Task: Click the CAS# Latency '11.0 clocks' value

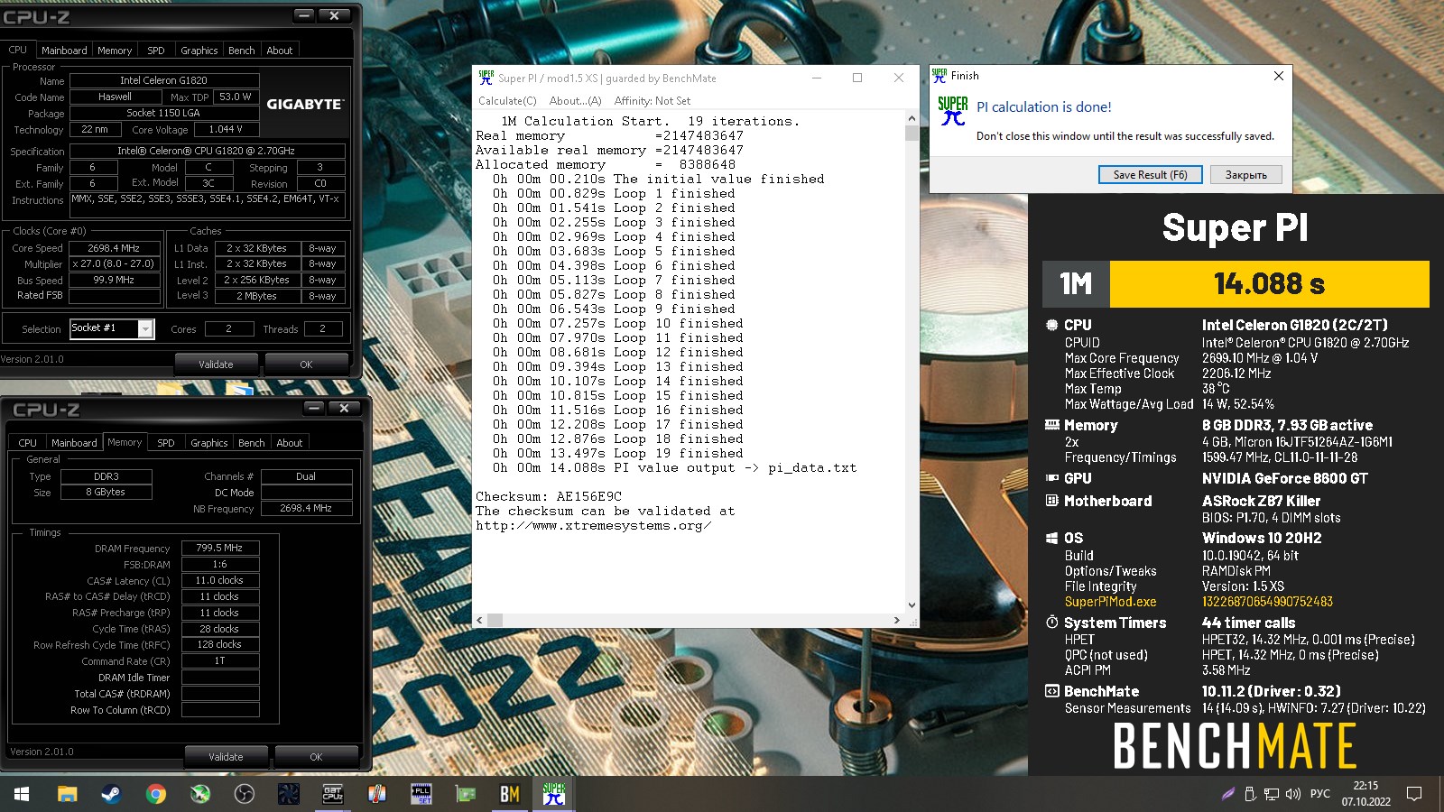Action: coord(220,580)
